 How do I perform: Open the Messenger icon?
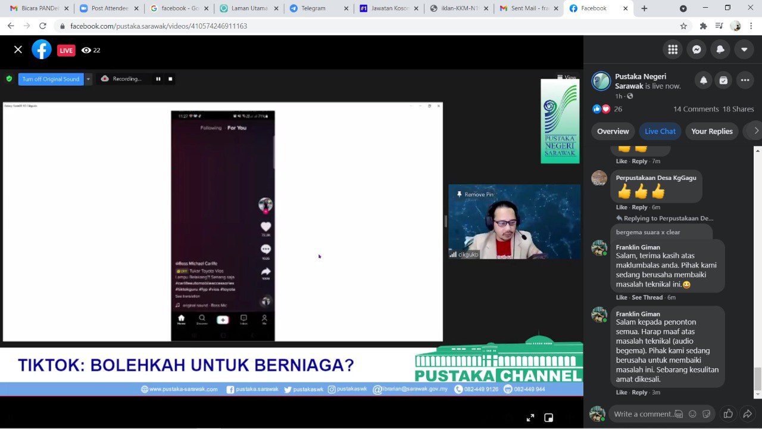tap(697, 49)
